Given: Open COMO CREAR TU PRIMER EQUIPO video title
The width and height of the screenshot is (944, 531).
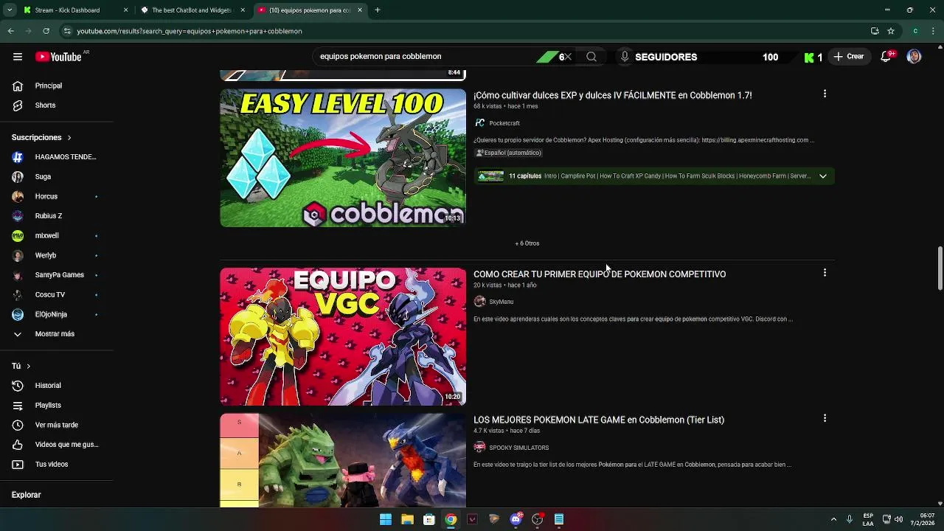Looking at the screenshot, I should coord(600,274).
